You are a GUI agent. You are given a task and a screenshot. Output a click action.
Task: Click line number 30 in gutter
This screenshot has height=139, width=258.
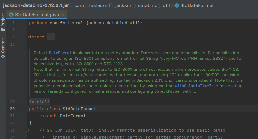click(12, 109)
